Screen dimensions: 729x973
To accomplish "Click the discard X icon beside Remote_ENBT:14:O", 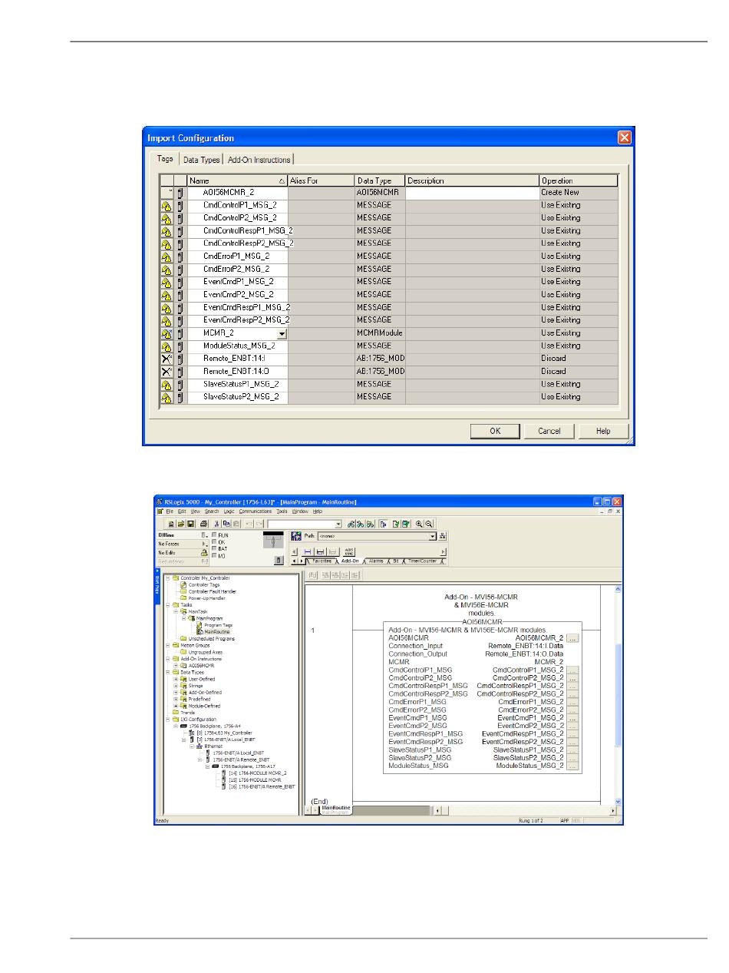I will [x=166, y=372].
